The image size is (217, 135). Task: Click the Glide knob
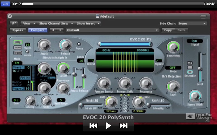(x=46, y=101)
